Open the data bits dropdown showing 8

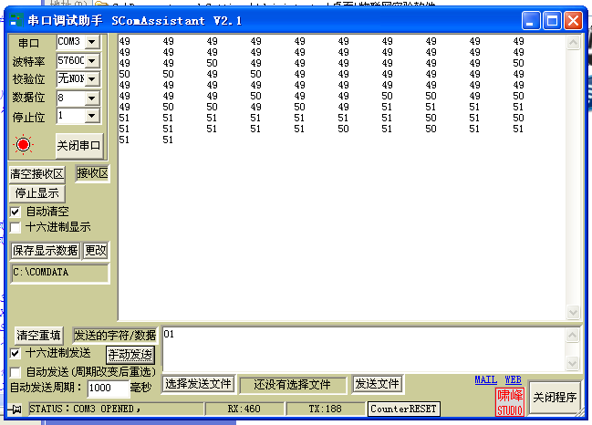pyautogui.click(x=92, y=98)
